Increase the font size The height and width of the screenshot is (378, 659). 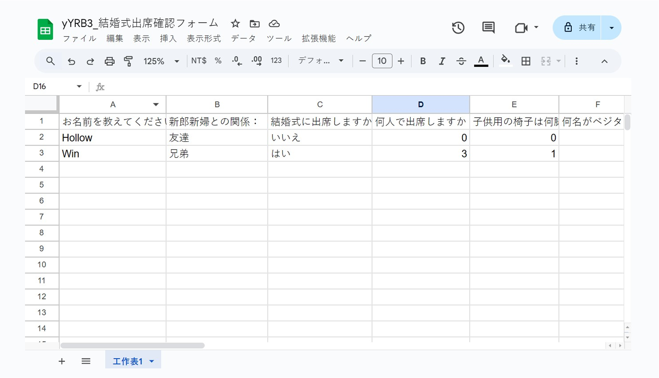click(x=401, y=61)
